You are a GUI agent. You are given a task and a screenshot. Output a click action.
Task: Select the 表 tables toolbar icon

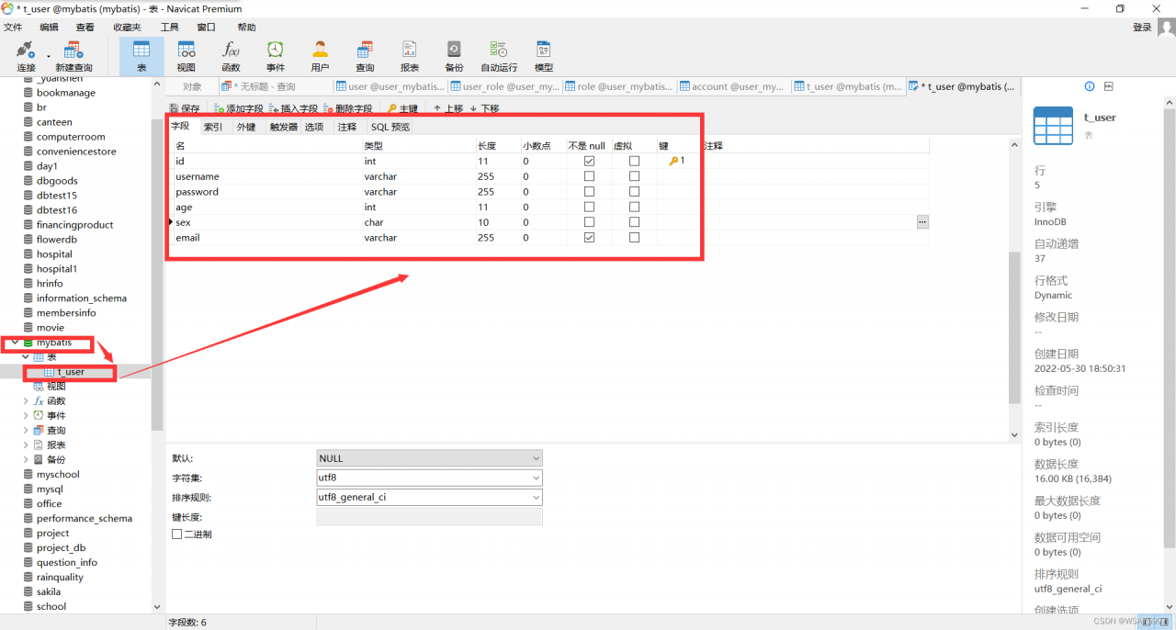tap(141, 56)
